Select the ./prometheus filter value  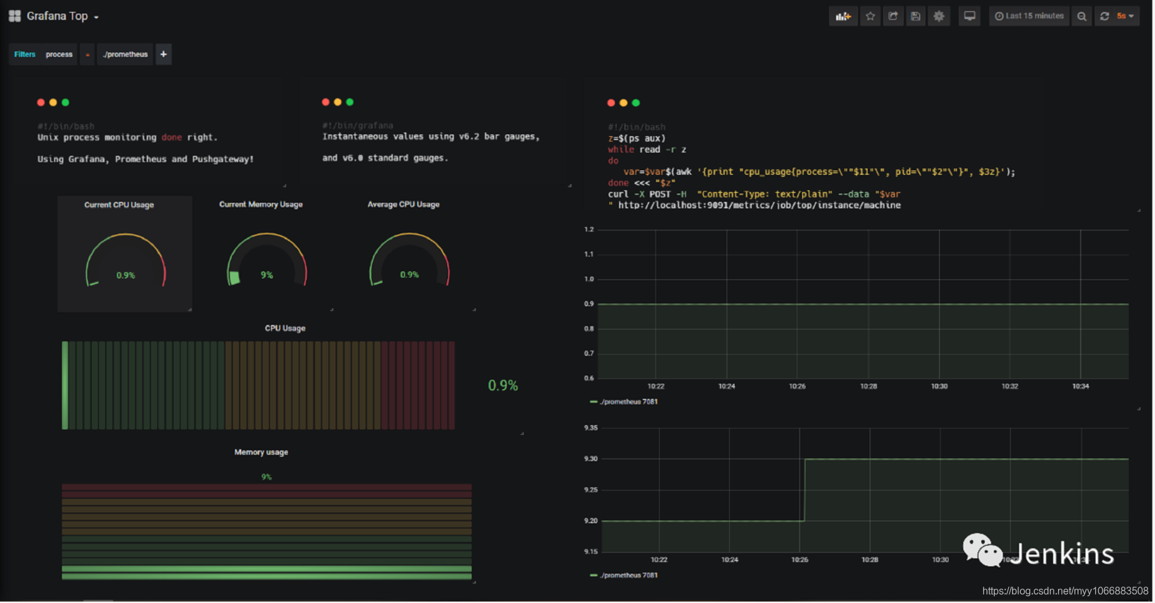(x=125, y=54)
